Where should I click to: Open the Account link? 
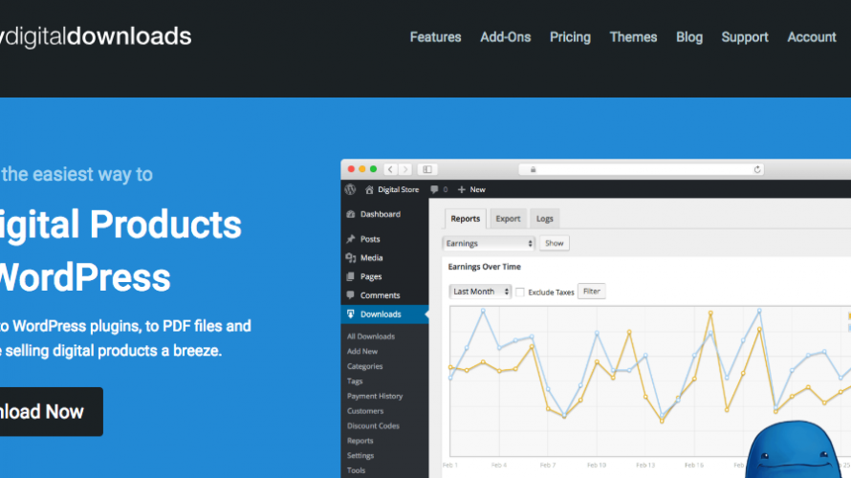point(812,37)
